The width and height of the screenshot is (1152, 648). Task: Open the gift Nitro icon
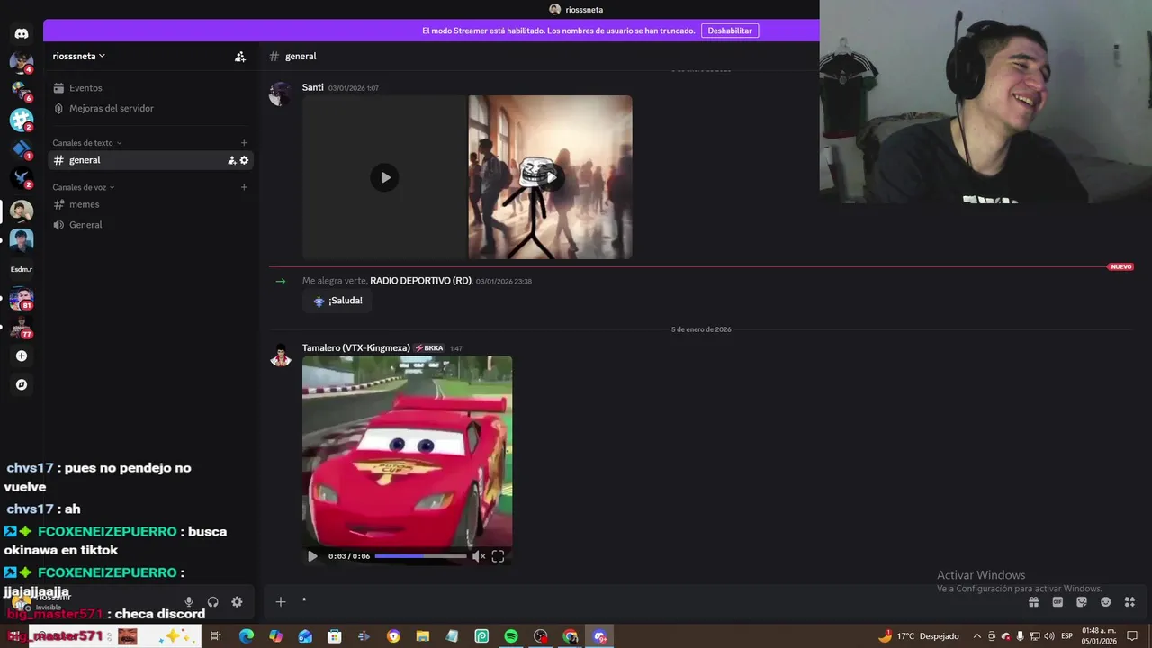click(x=1033, y=602)
